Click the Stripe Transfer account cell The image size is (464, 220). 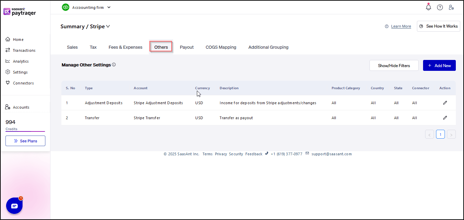(147, 118)
